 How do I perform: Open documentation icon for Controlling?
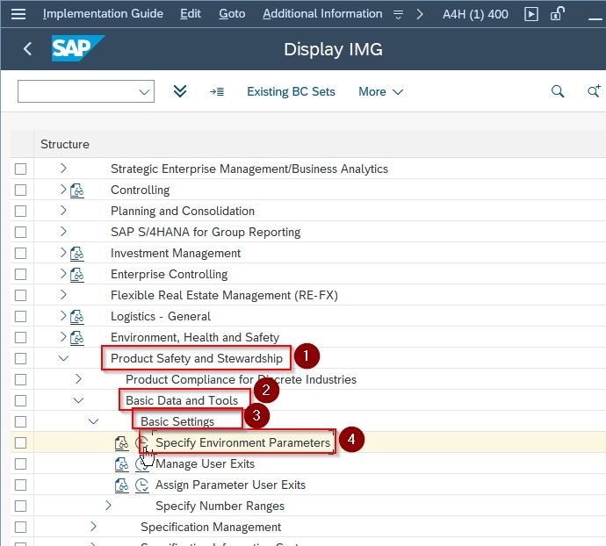(77, 190)
